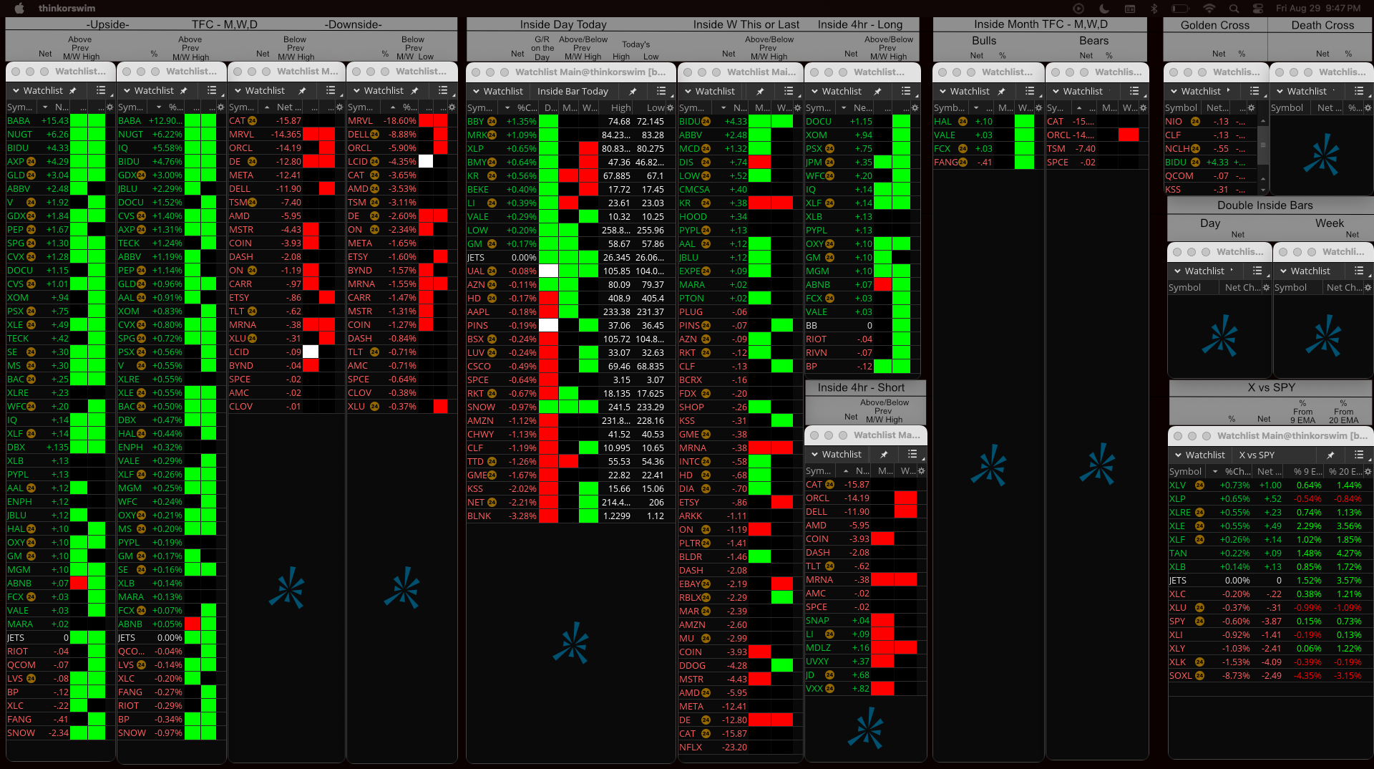Toggle pin in BIDU +4.33 watchlist
Screen dimensions: 1374x769
tap(760, 92)
